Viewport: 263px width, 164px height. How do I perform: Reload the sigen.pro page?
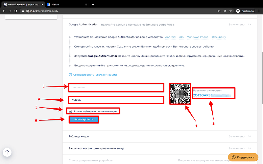[16, 11]
